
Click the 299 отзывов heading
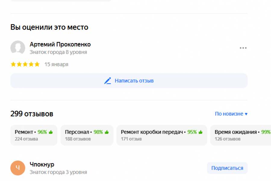click(32, 114)
